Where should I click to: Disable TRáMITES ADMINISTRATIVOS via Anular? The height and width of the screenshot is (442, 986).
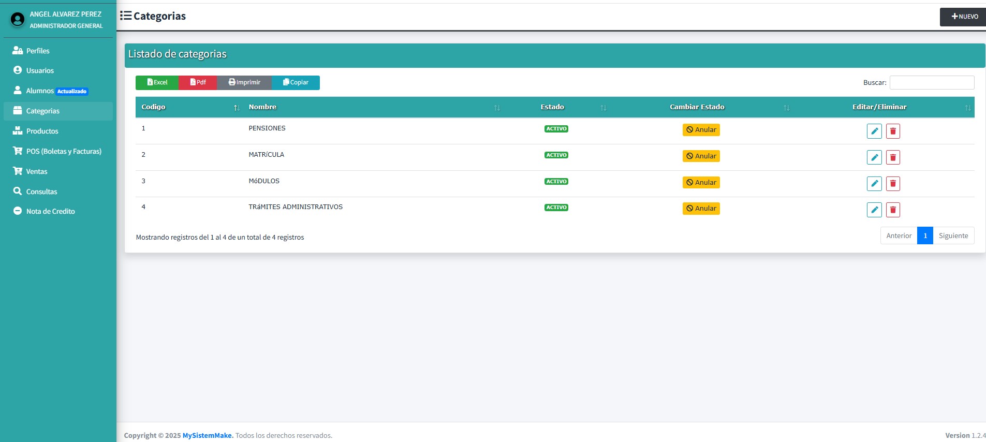pos(701,209)
